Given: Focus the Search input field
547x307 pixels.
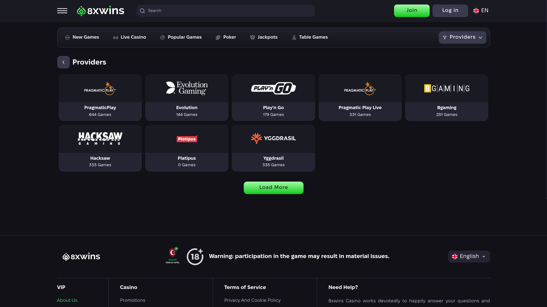Looking at the screenshot, I should click(x=226, y=11).
